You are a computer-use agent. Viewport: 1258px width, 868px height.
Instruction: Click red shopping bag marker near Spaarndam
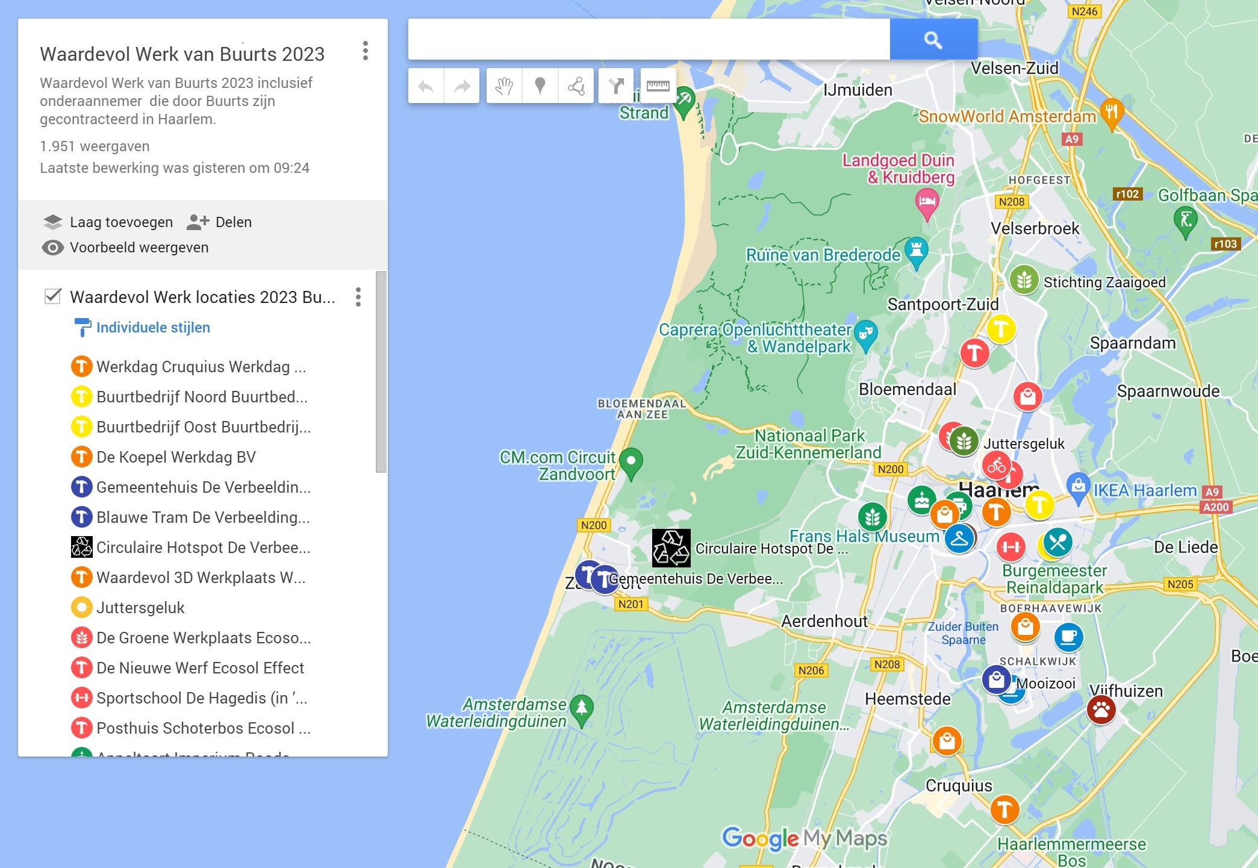pyautogui.click(x=1027, y=396)
